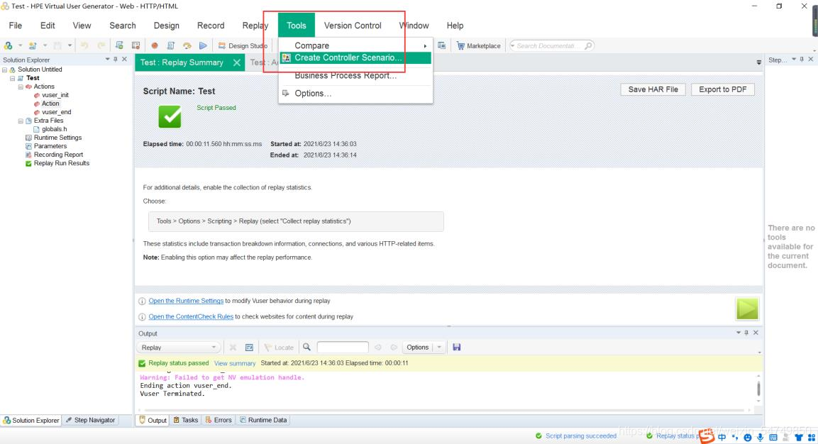Open the Runtime Settings link
818x444 pixels.
point(186,301)
